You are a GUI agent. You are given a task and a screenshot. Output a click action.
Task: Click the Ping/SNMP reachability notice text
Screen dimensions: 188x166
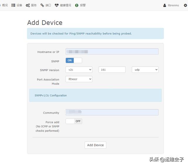[81, 33]
